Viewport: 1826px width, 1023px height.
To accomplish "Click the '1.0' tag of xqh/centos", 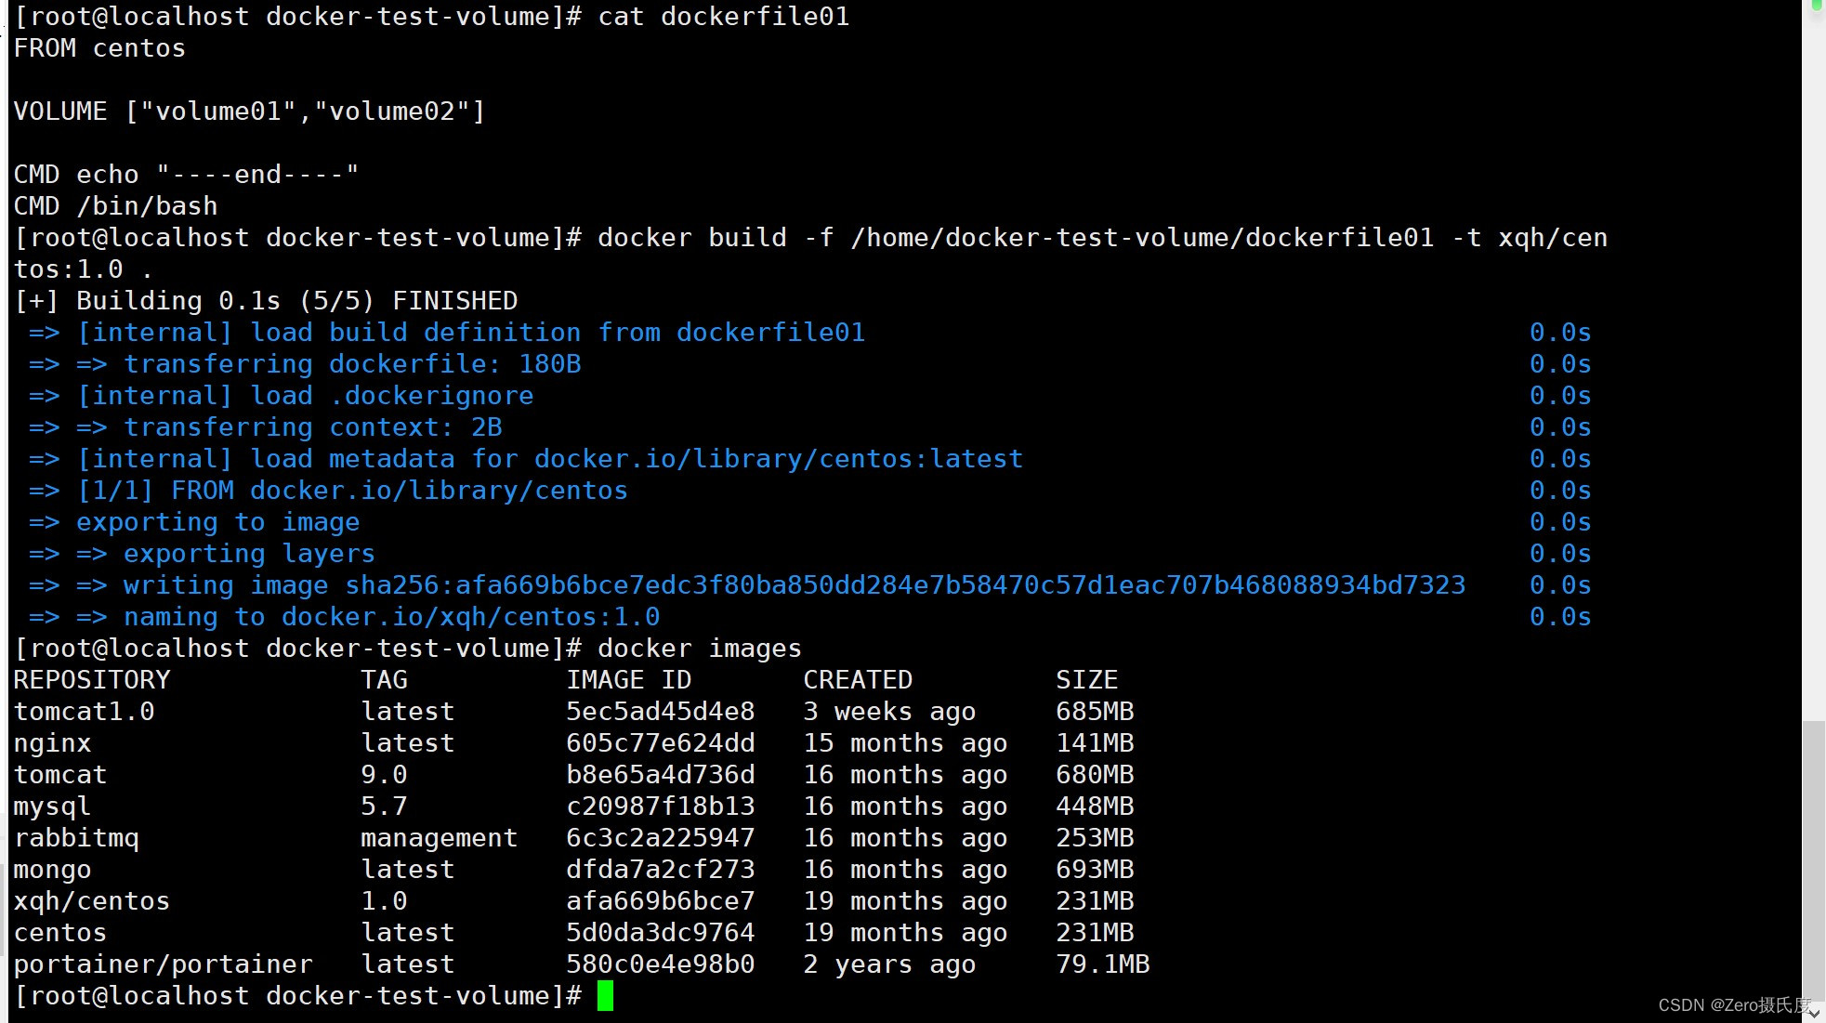I will click(384, 901).
